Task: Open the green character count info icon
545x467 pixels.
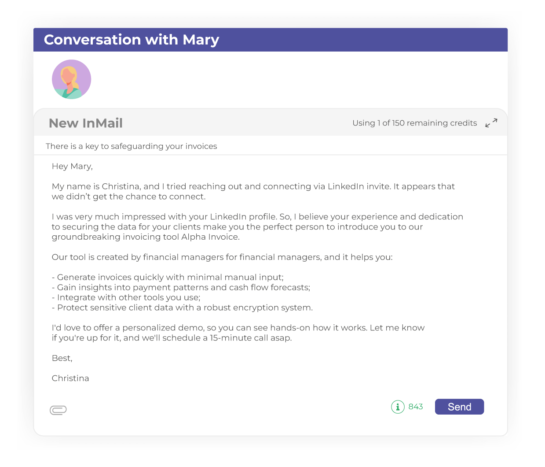Action: [398, 407]
